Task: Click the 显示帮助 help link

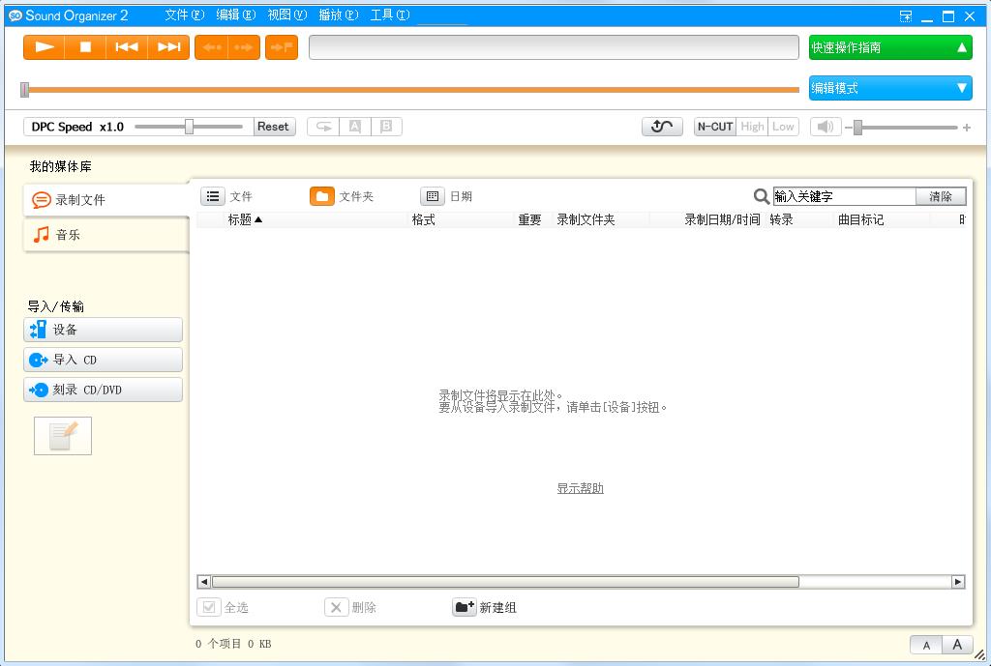Action: click(581, 488)
